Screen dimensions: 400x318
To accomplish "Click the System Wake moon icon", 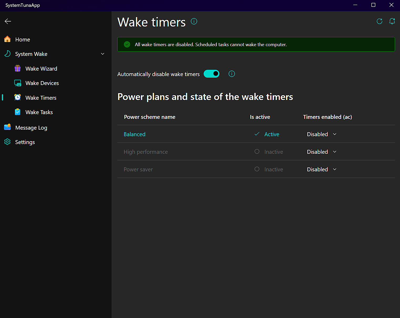I will pos(7,54).
